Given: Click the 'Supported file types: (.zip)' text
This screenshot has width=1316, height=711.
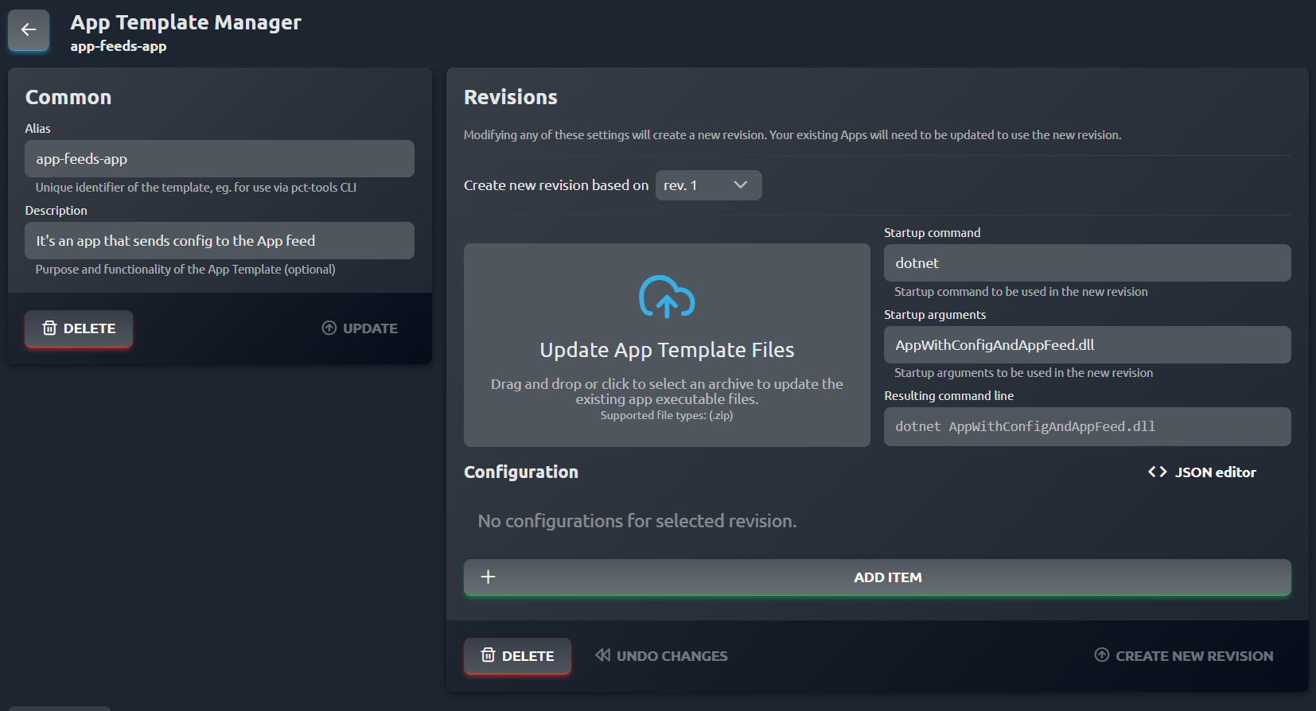Looking at the screenshot, I should click(667, 415).
